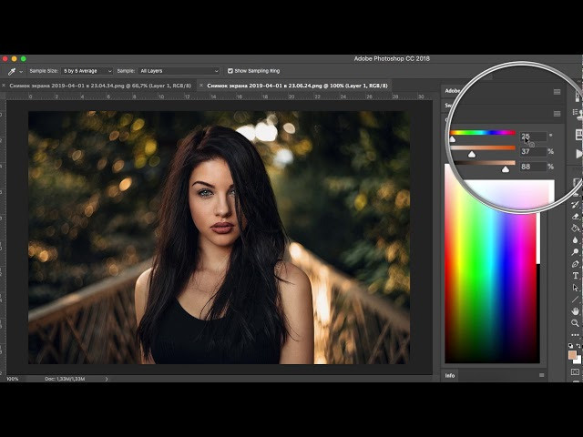Select the Path Selection arrow tool
The image size is (583, 437).
[575, 287]
